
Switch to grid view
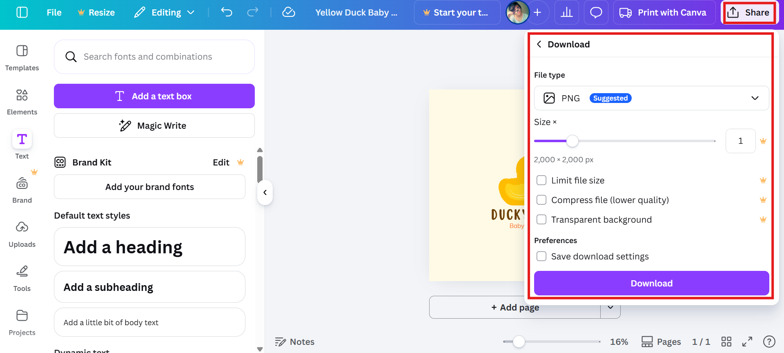(726, 342)
